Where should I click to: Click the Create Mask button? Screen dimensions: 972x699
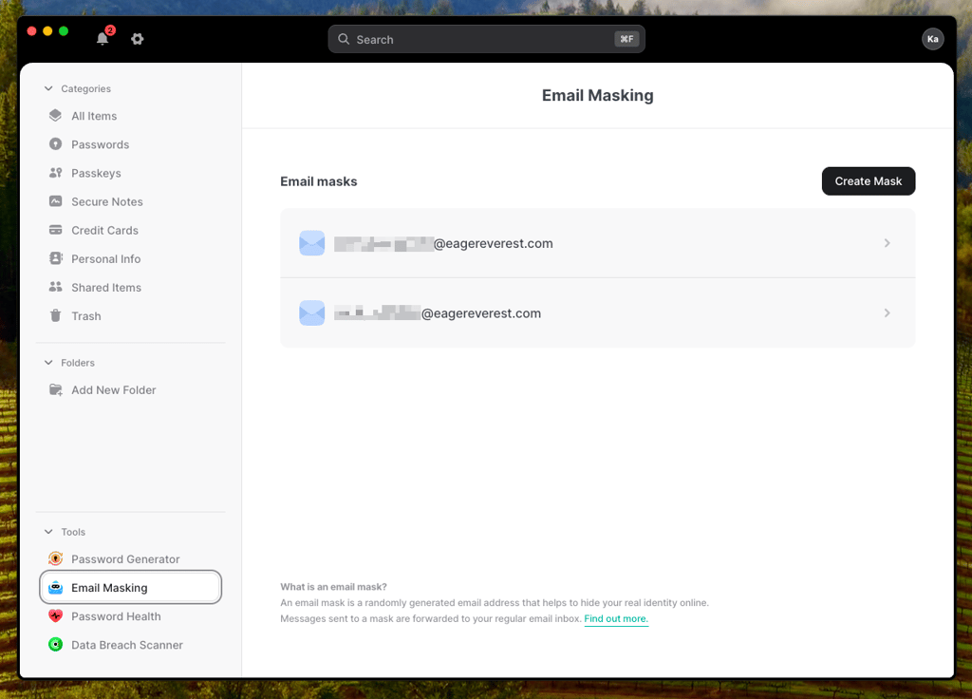click(x=868, y=181)
